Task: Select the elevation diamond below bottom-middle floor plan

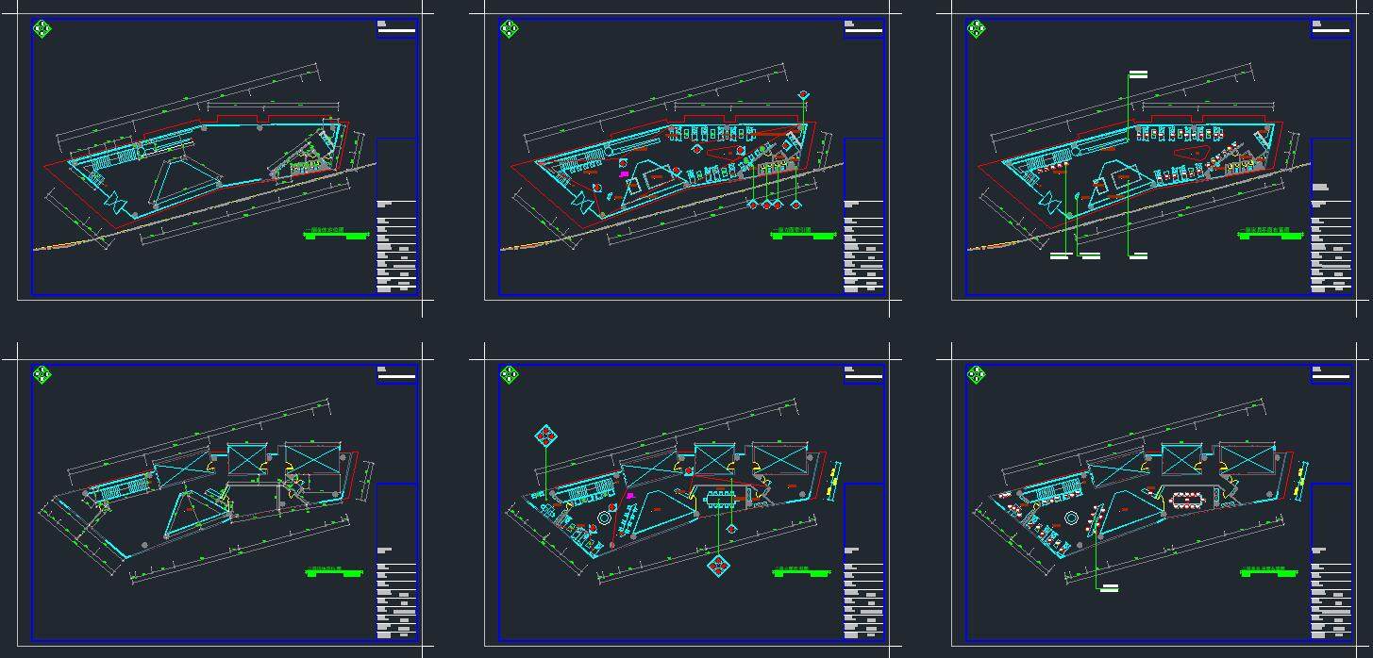Action: click(x=719, y=566)
